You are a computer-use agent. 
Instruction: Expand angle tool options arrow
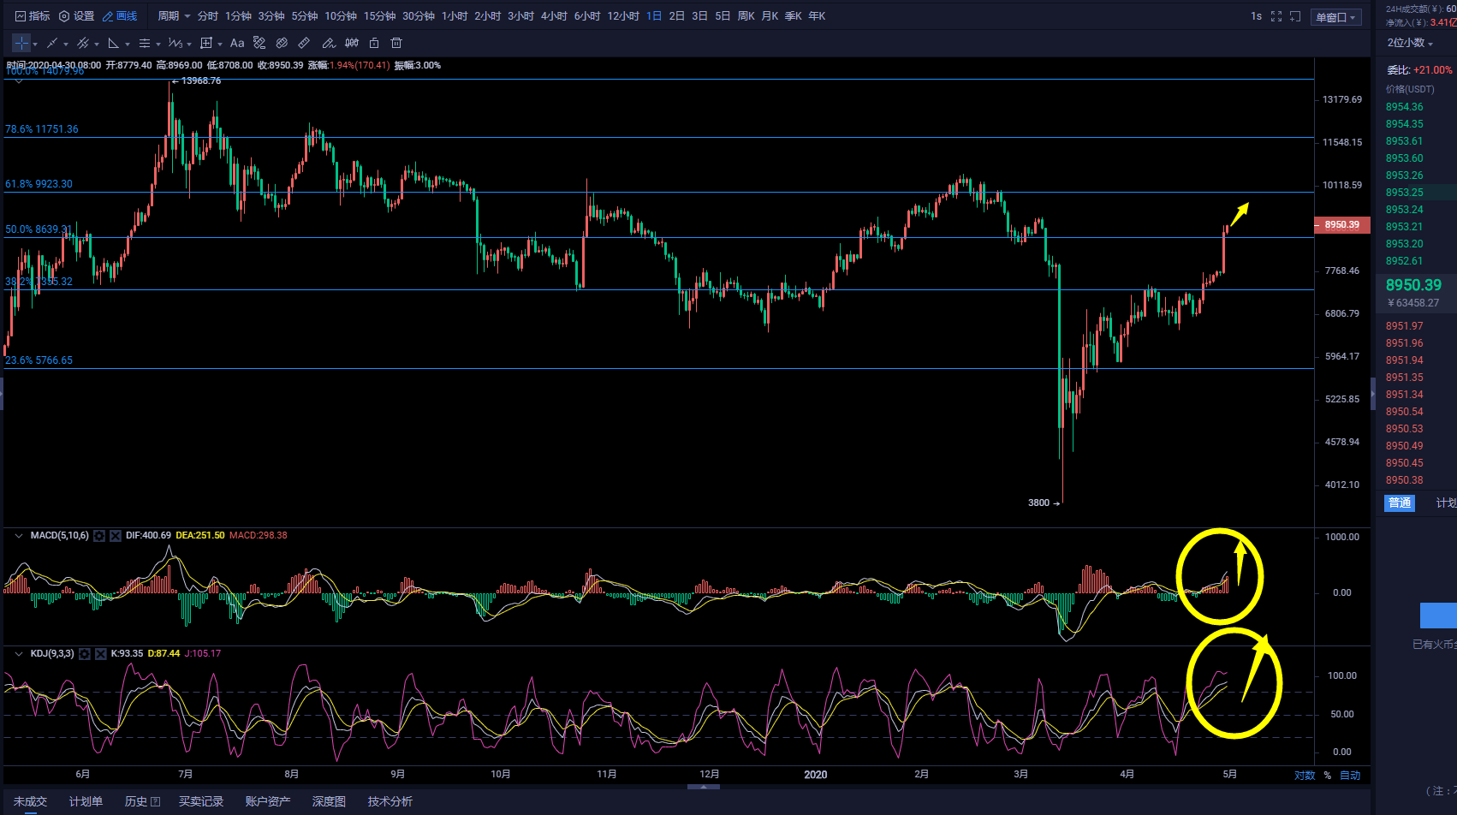pyautogui.click(x=128, y=44)
